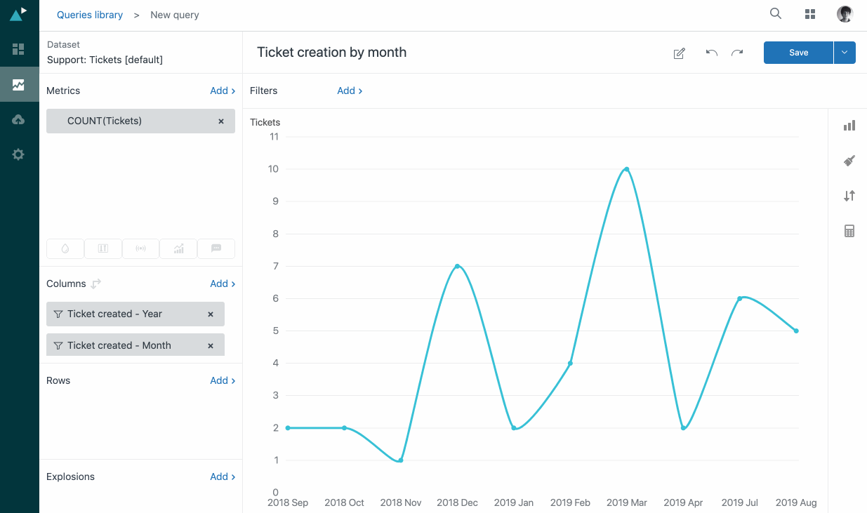Expand Add for Metrics panel
The height and width of the screenshot is (513, 867).
(x=223, y=91)
